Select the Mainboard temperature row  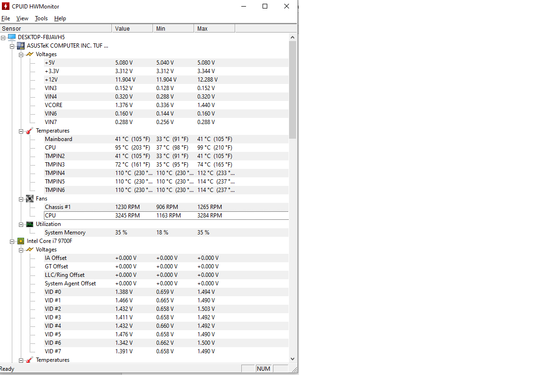click(x=166, y=139)
